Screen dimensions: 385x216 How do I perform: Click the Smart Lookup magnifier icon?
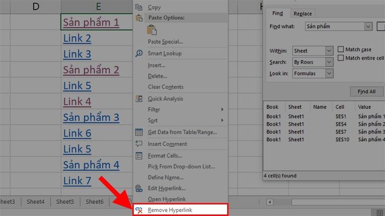point(139,53)
